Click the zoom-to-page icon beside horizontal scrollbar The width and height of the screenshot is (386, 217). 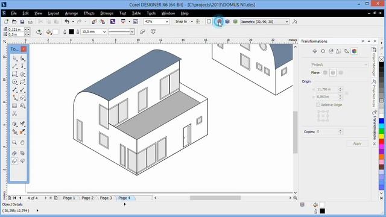295,198
